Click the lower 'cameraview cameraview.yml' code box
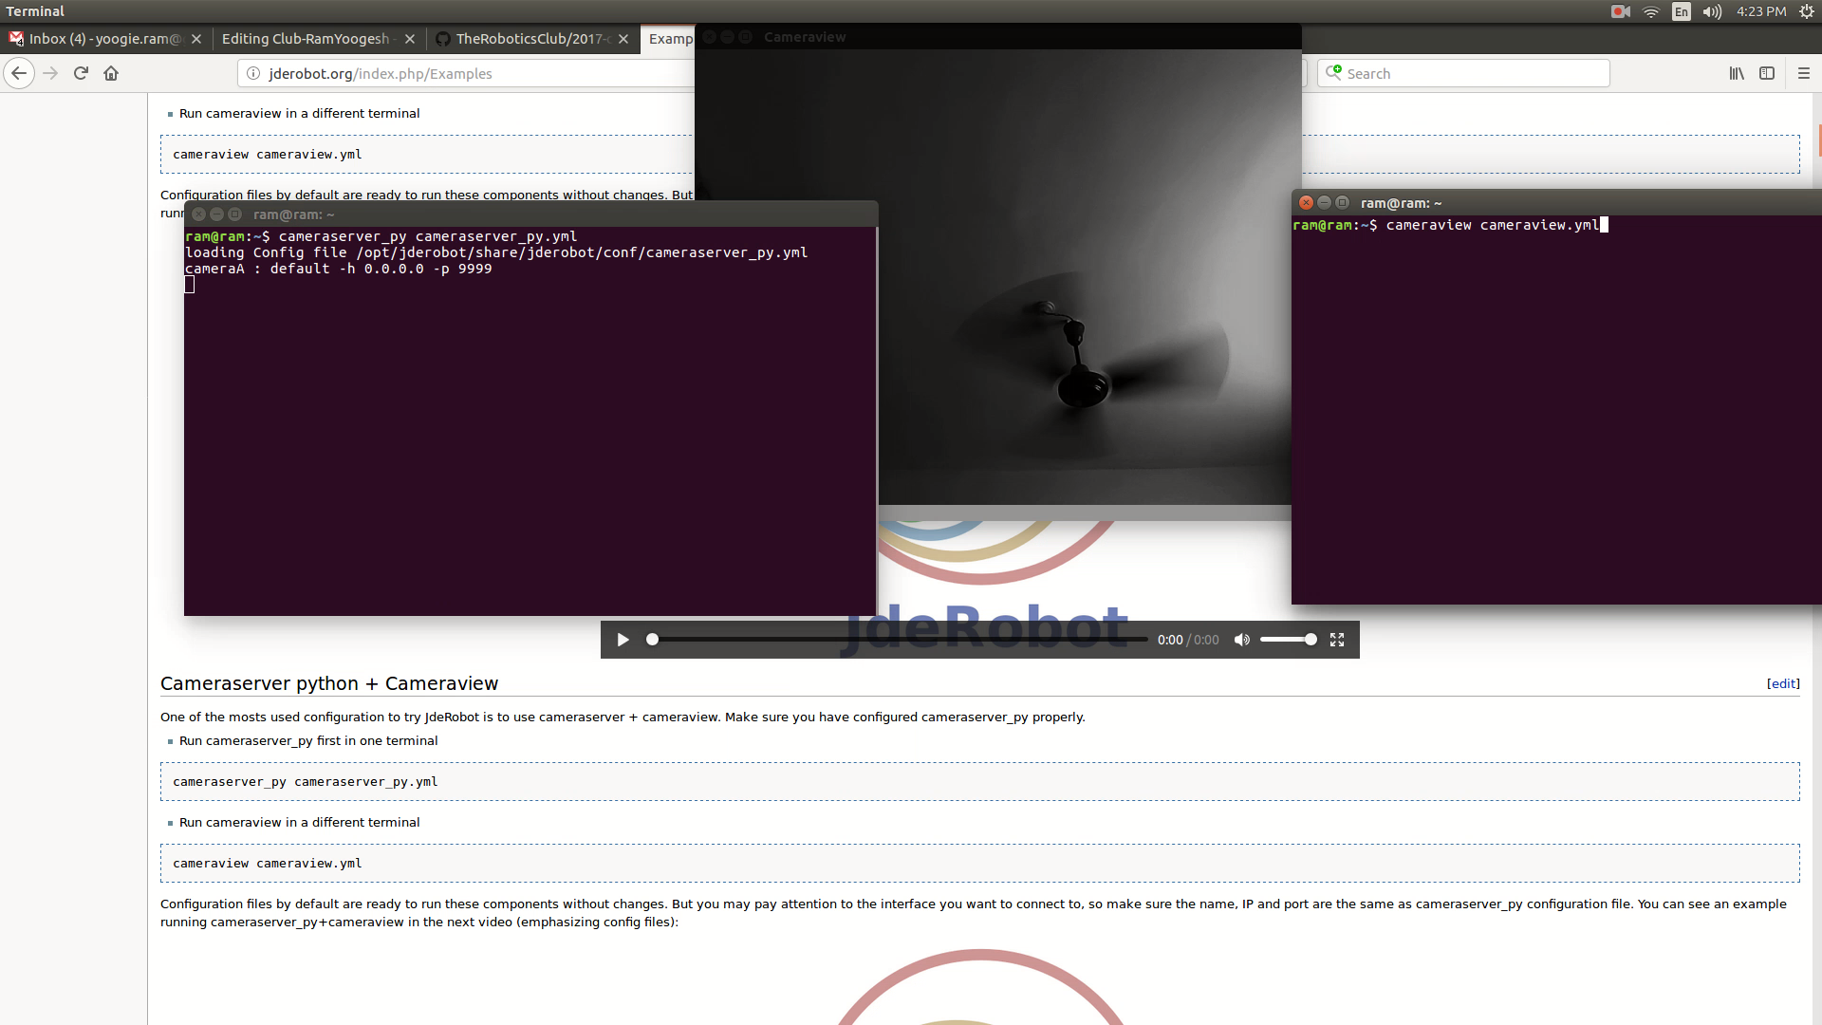 point(979,863)
